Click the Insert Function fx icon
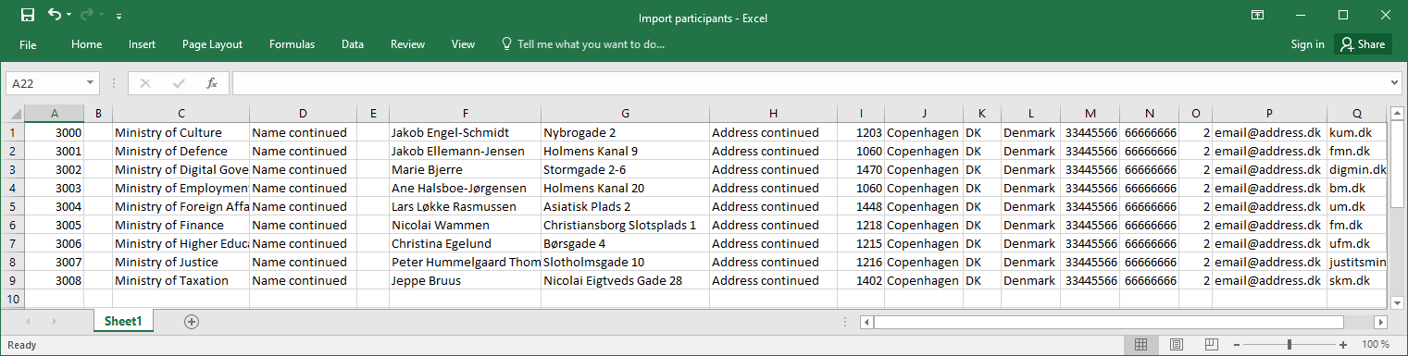 [x=212, y=83]
